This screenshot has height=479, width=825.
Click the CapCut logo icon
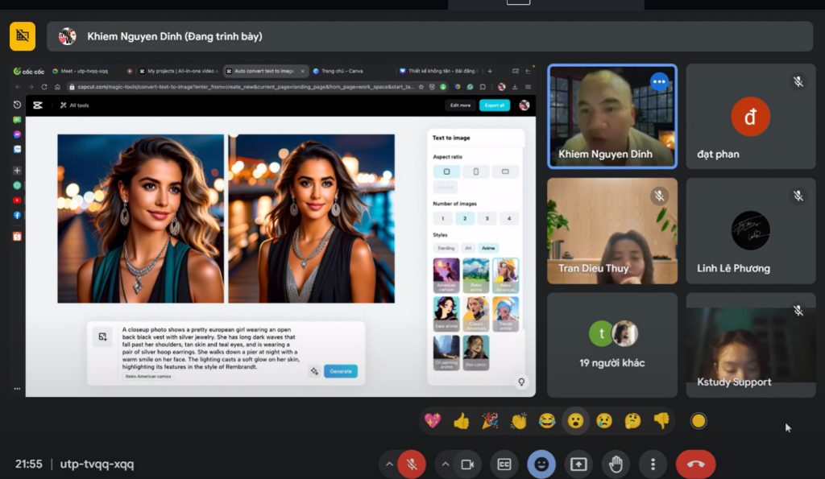pos(38,105)
